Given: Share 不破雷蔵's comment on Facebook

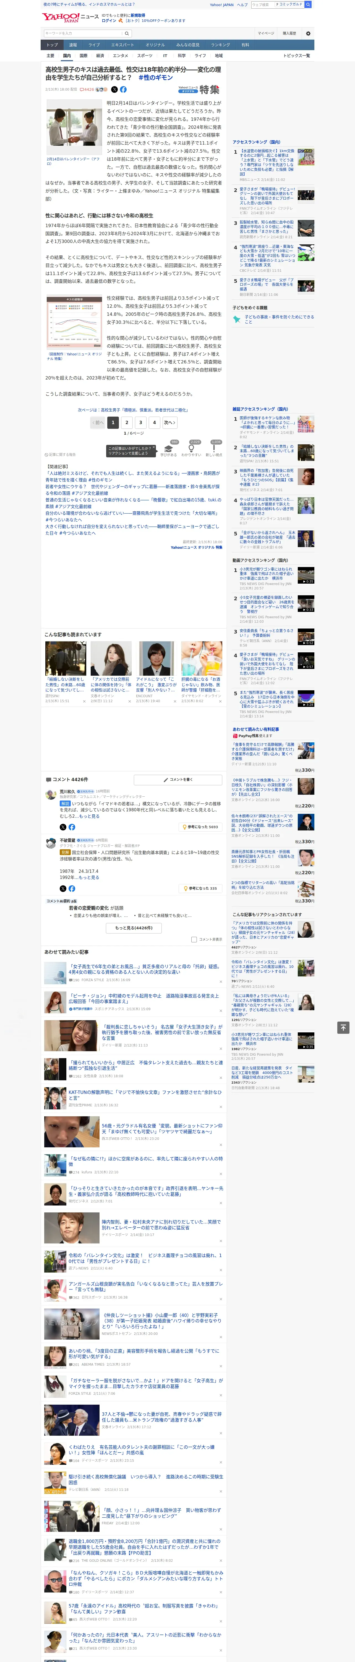Looking at the screenshot, I should click(x=72, y=888).
